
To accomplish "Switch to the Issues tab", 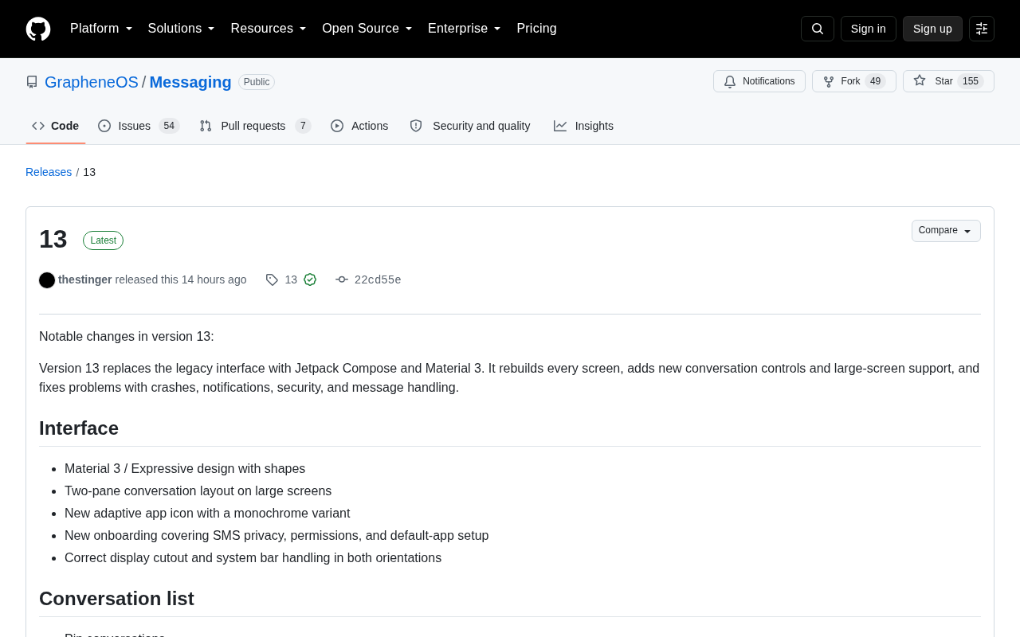I will (x=139, y=126).
